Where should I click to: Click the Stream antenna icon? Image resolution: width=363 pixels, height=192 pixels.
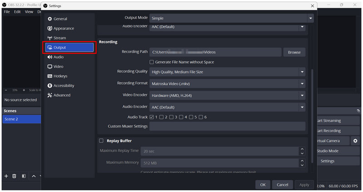coord(50,38)
